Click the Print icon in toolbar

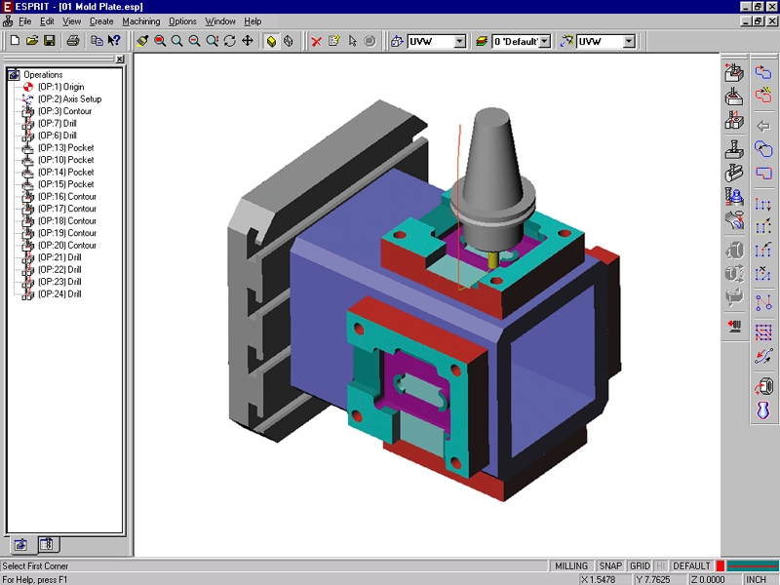click(x=73, y=41)
